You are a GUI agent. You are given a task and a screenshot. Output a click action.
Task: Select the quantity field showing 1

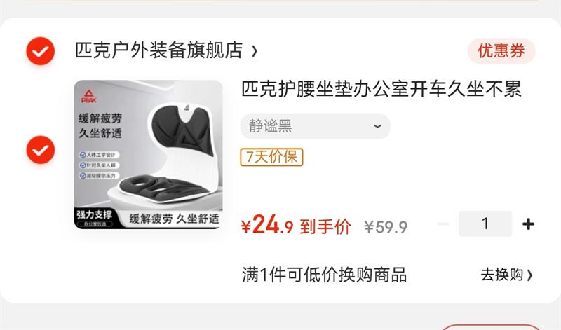click(485, 224)
